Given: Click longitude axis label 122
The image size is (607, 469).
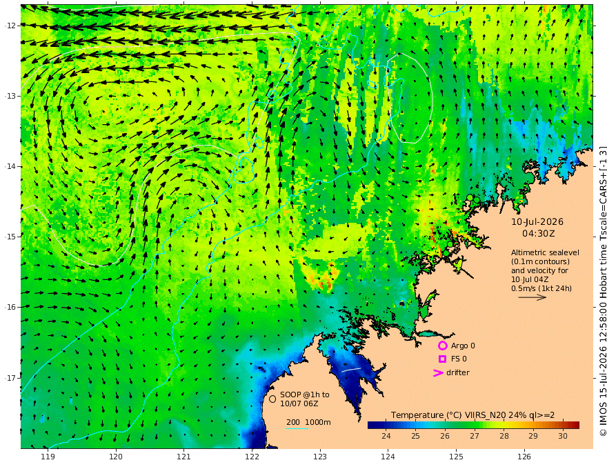Looking at the screenshot, I should pyautogui.click(x=252, y=457).
